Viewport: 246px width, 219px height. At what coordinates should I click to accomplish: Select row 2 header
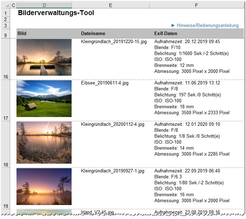tap(6, 19)
